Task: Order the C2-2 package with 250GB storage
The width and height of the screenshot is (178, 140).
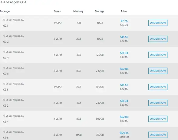Action: (158, 103)
